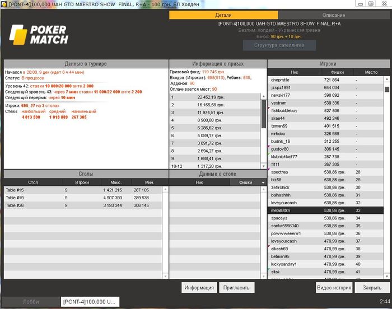
Task: Sort table data by Ник header
Action: click(199, 182)
